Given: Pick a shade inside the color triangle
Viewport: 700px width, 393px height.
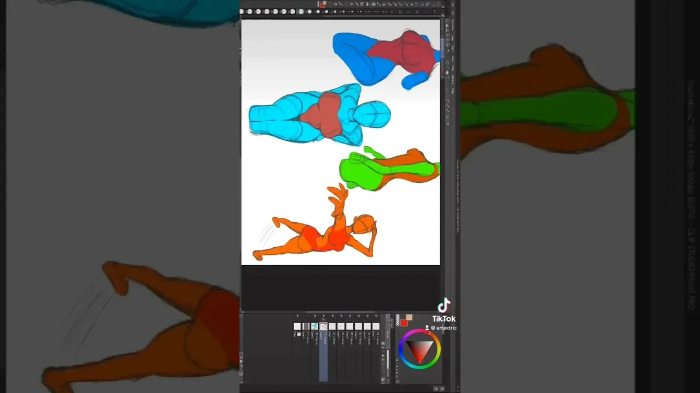Looking at the screenshot, I should (x=419, y=349).
